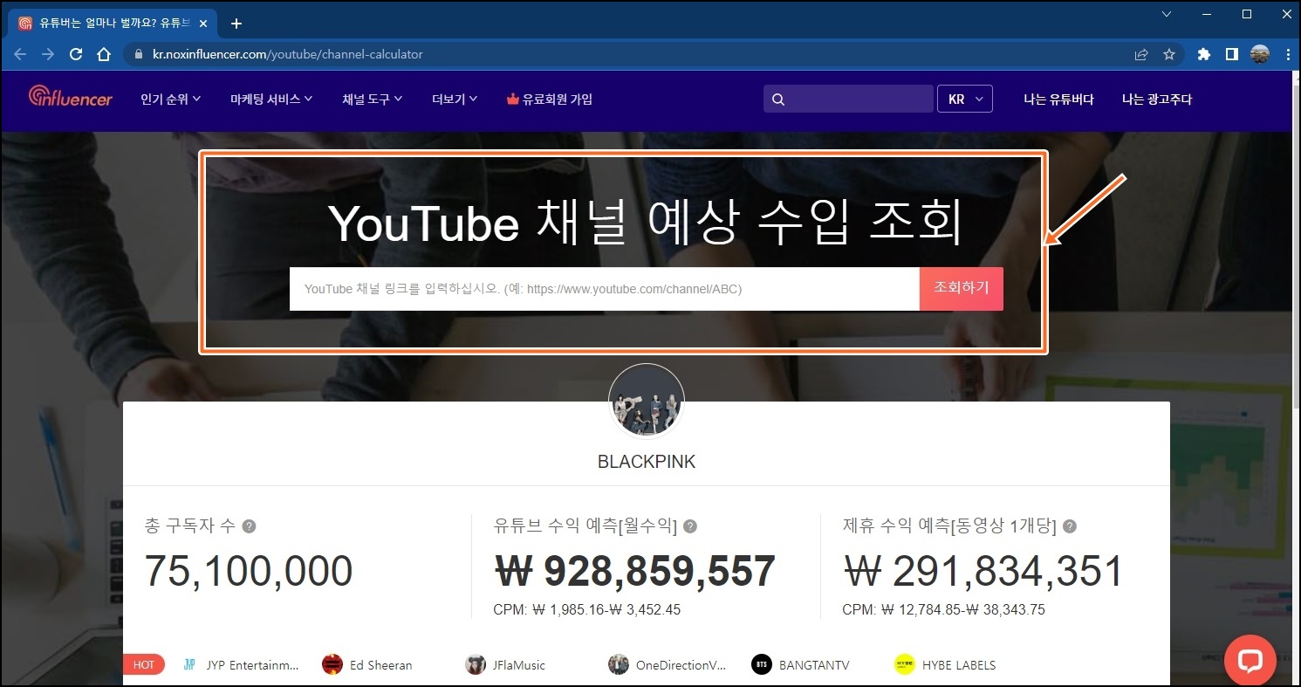The width and height of the screenshot is (1301, 687).
Task: Open Chrome's three-dot menu
Action: (x=1288, y=54)
